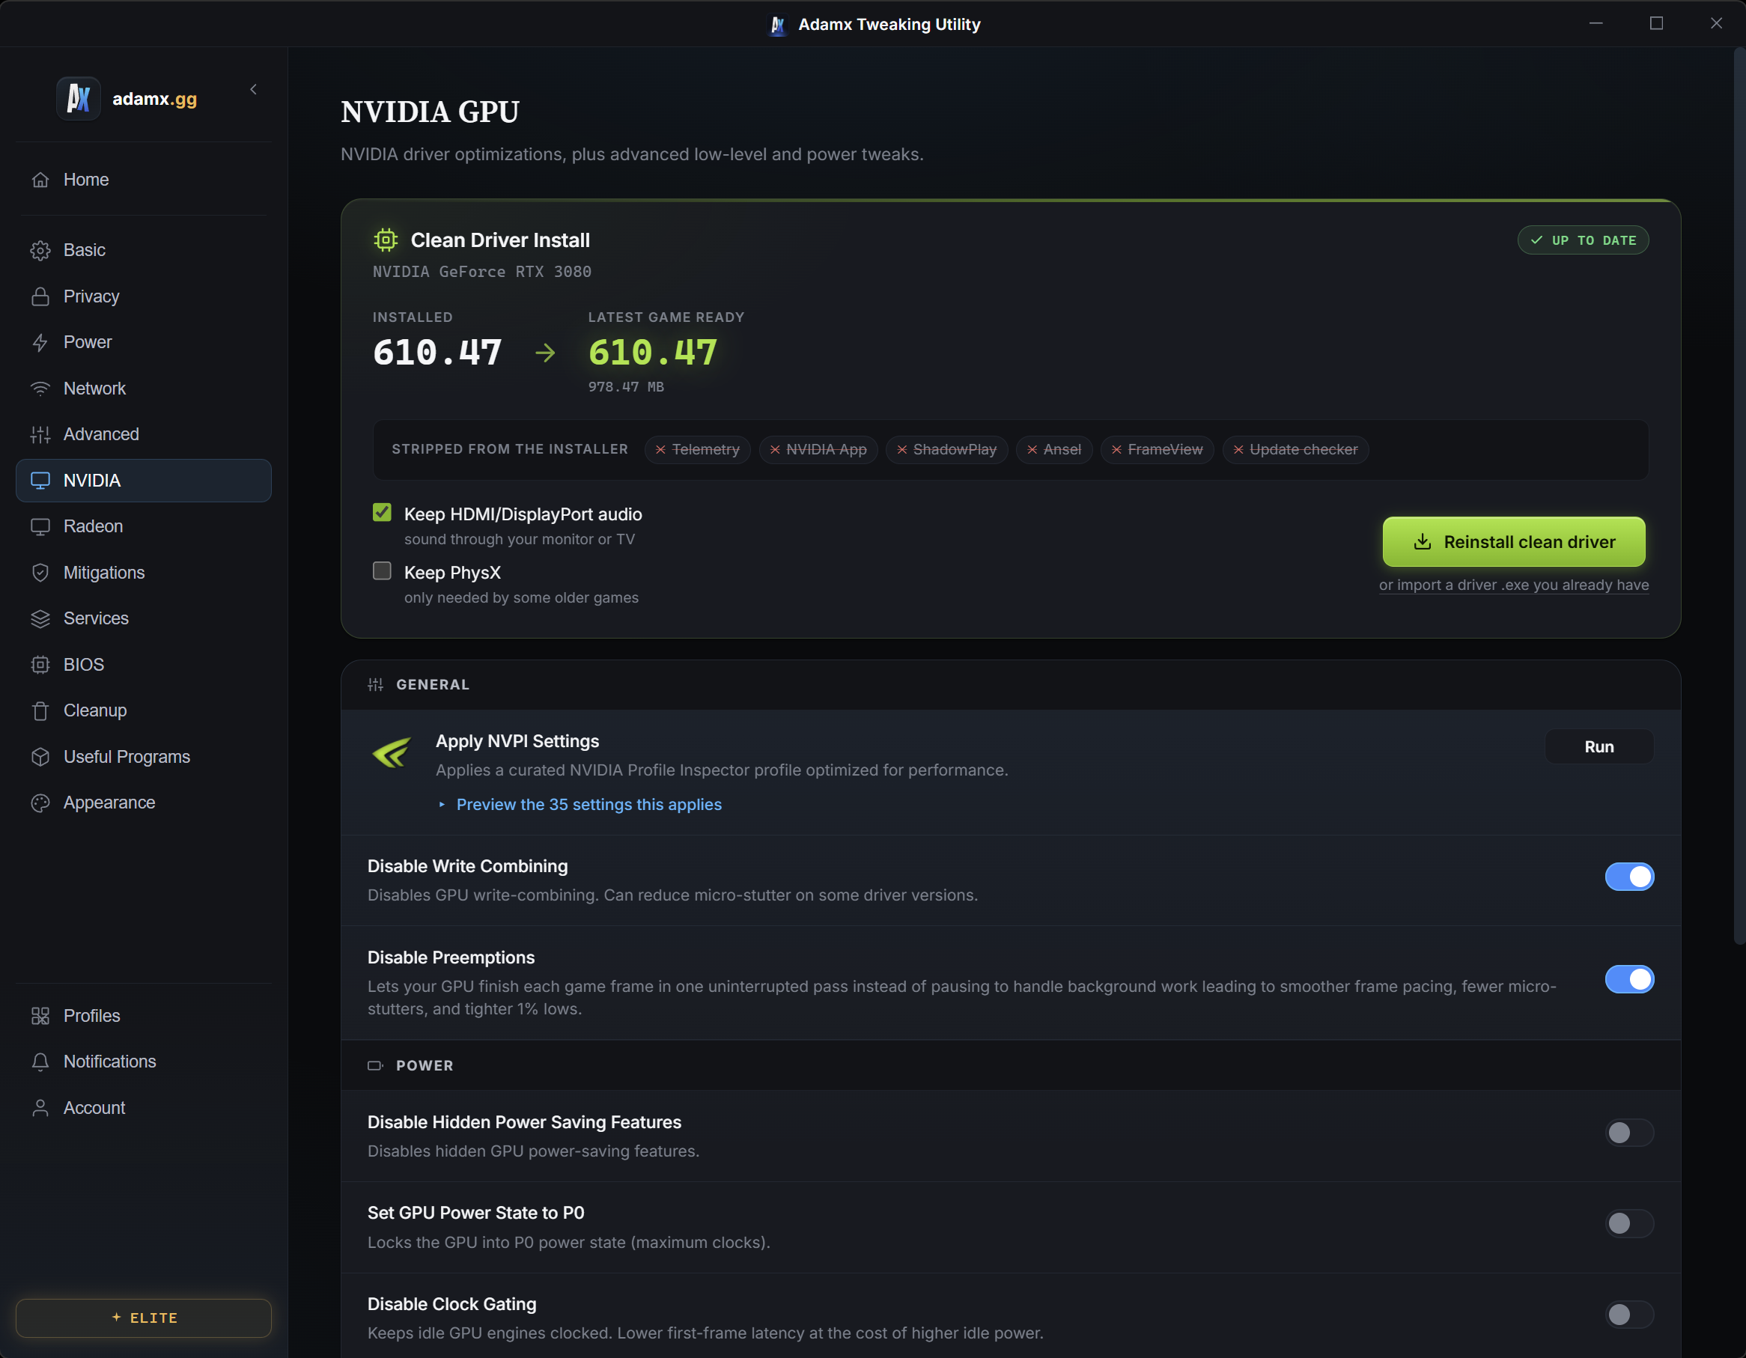Click the Notifications bell icon

(40, 1062)
